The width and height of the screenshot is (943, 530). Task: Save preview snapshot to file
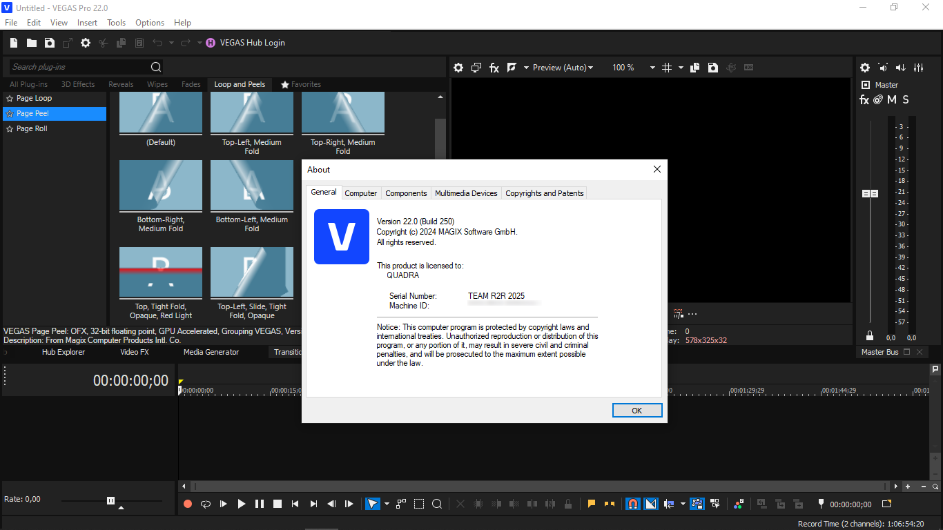tap(713, 68)
